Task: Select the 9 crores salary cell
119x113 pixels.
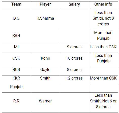Action: [74, 49]
